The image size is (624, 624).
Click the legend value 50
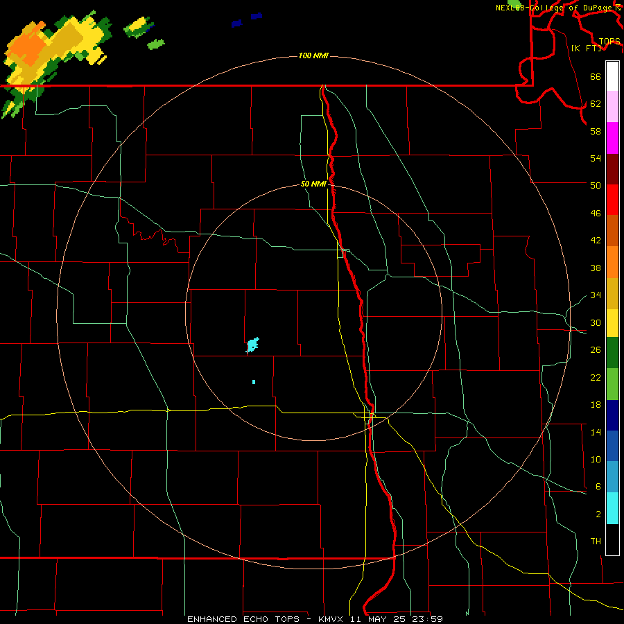pos(596,185)
